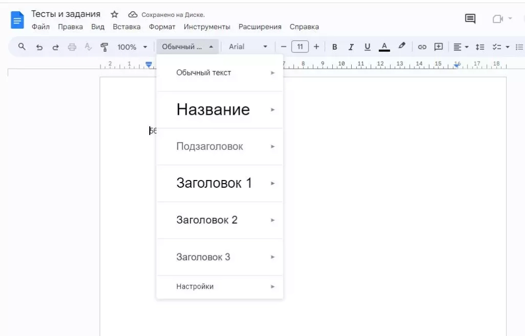This screenshot has width=525, height=336.
Task: Open the Вставка menu
Action: [126, 27]
